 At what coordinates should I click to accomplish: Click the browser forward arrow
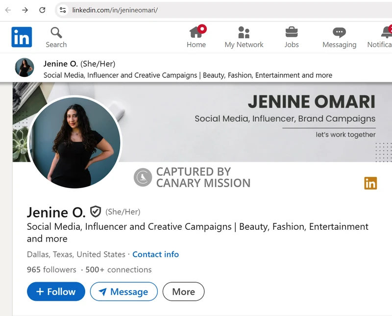[25, 10]
